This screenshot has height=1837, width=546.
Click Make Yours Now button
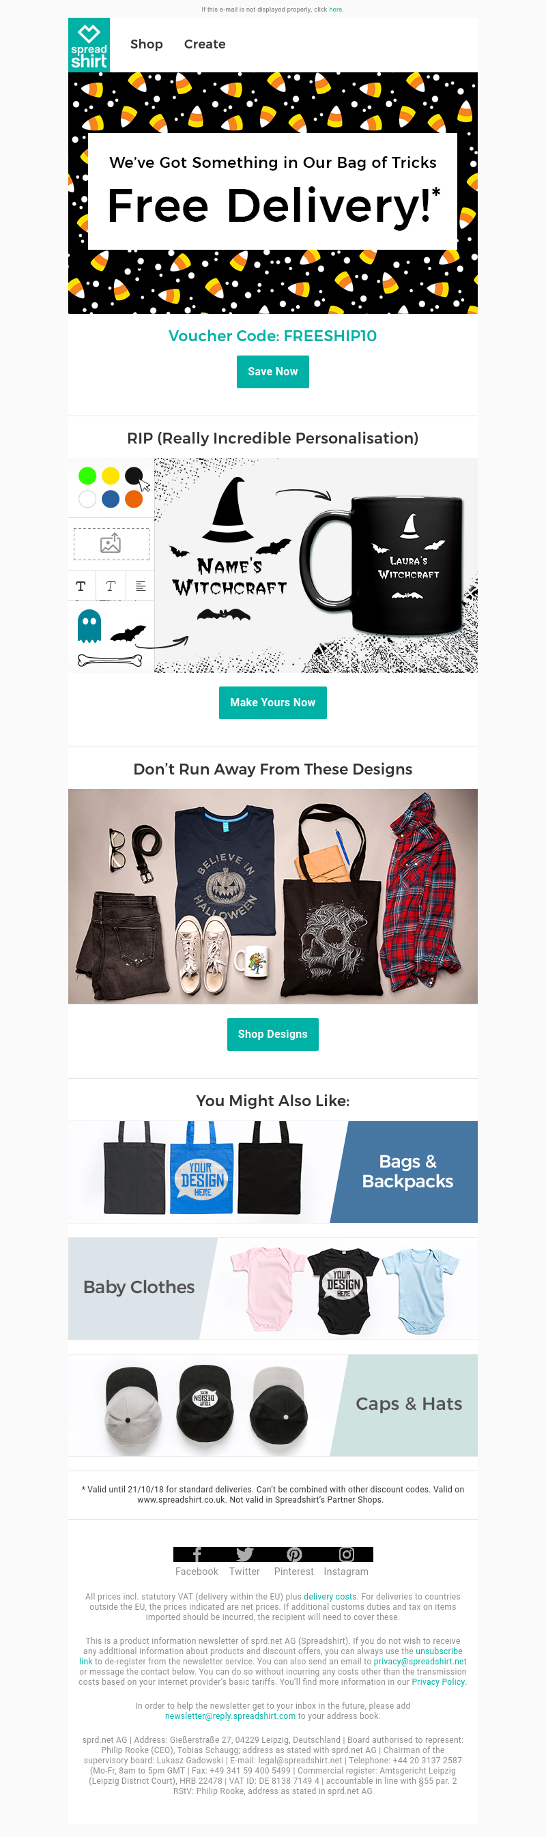coord(272,702)
